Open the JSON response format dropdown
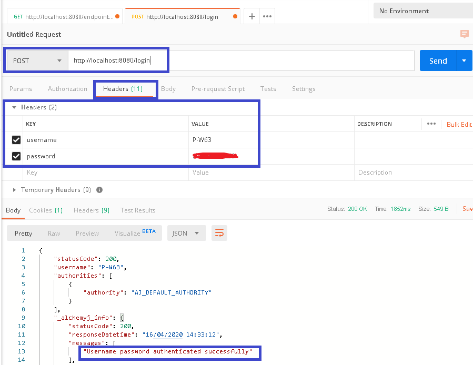 pos(186,233)
